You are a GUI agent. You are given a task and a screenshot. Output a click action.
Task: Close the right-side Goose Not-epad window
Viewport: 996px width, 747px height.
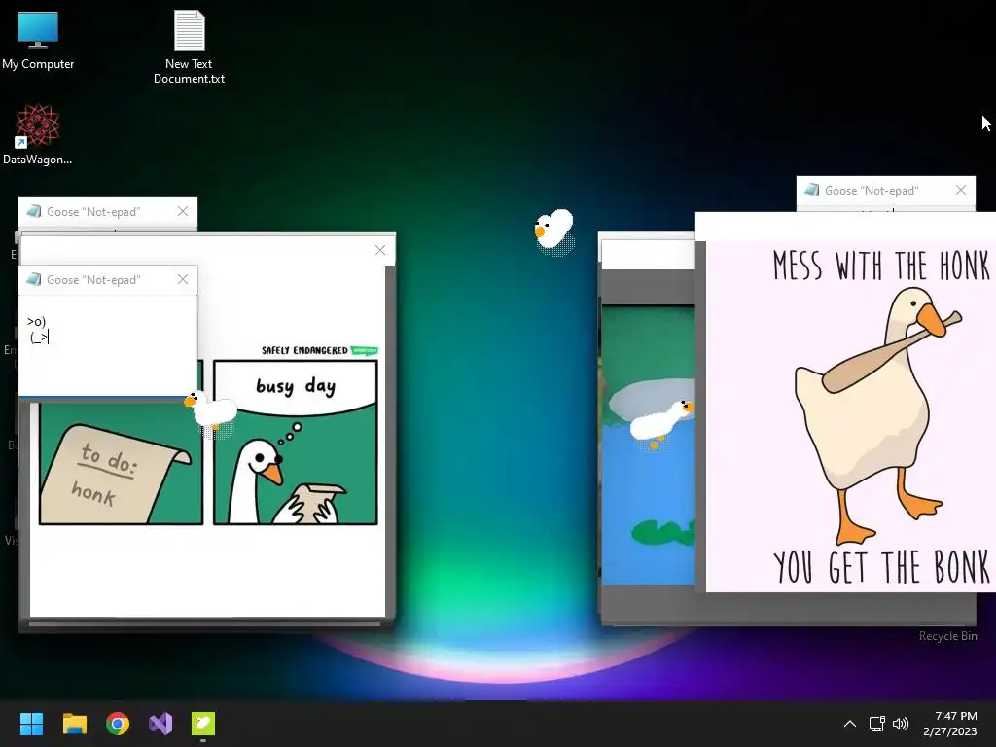click(961, 190)
